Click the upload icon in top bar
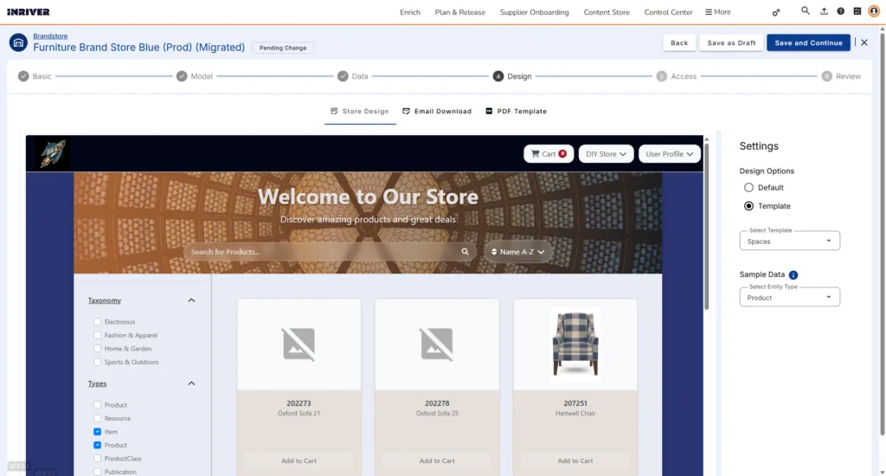The height and width of the screenshot is (476, 886). coord(824,11)
